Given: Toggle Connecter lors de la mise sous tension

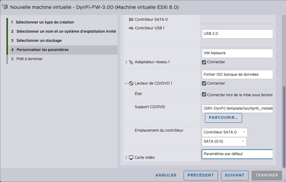Looking at the screenshot, I should click(x=204, y=95).
